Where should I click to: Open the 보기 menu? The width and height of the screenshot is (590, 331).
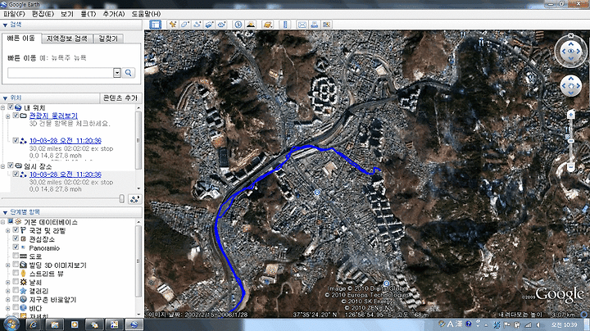(x=67, y=14)
